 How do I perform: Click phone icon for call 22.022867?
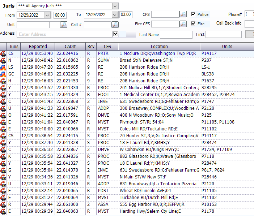pyautogui.click(x=3, y=150)
